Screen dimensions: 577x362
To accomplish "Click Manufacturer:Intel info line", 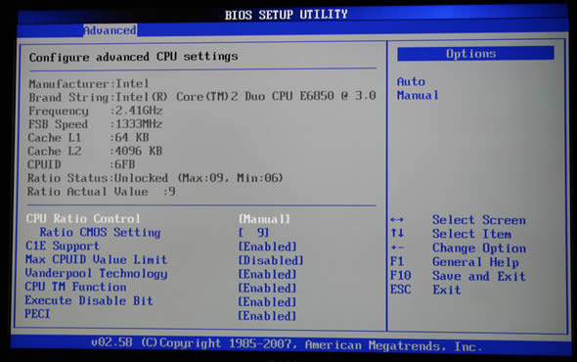I will point(89,83).
